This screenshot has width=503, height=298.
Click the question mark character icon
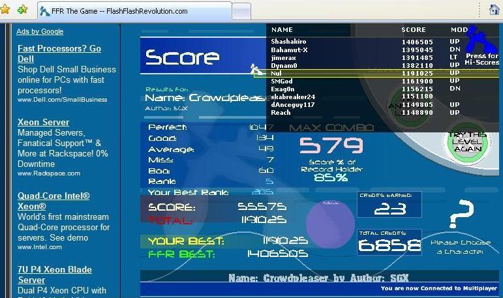[461, 214]
